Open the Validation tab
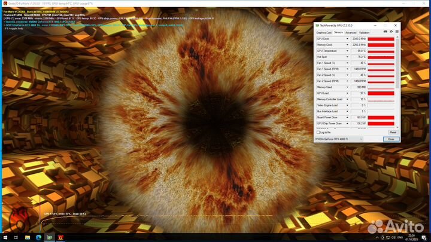The height and width of the screenshot is (242, 431). click(x=364, y=33)
